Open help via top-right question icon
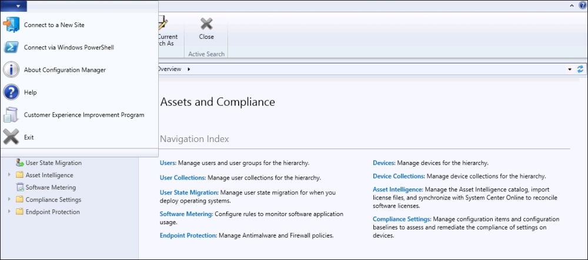 [x=582, y=5]
